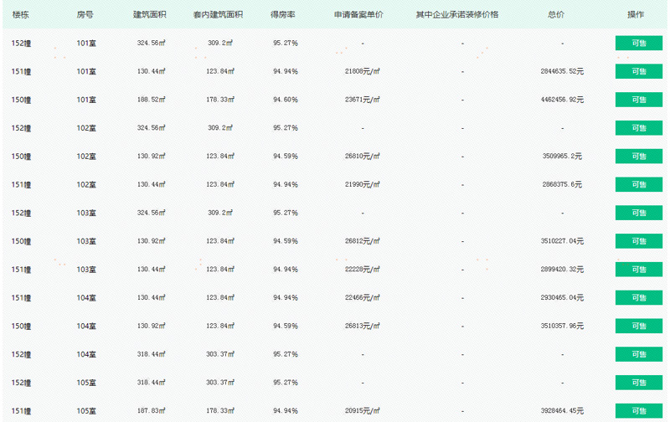Open the 可售 button in the 152幢 102室 row
This screenshot has height=422, width=670.
coord(639,128)
